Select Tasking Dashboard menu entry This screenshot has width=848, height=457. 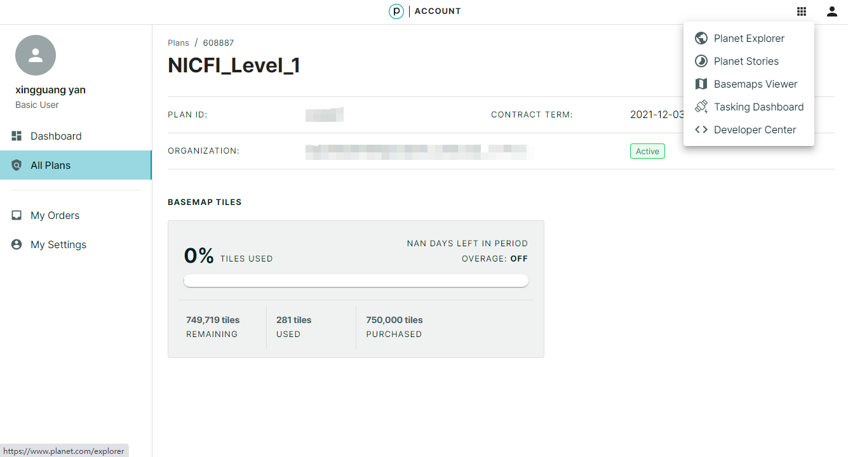pyautogui.click(x=749, y=107)
